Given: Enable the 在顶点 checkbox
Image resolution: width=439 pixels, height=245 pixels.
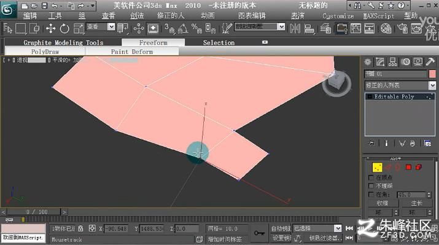Looking at the screenshot, I should [x=371, y=177].
